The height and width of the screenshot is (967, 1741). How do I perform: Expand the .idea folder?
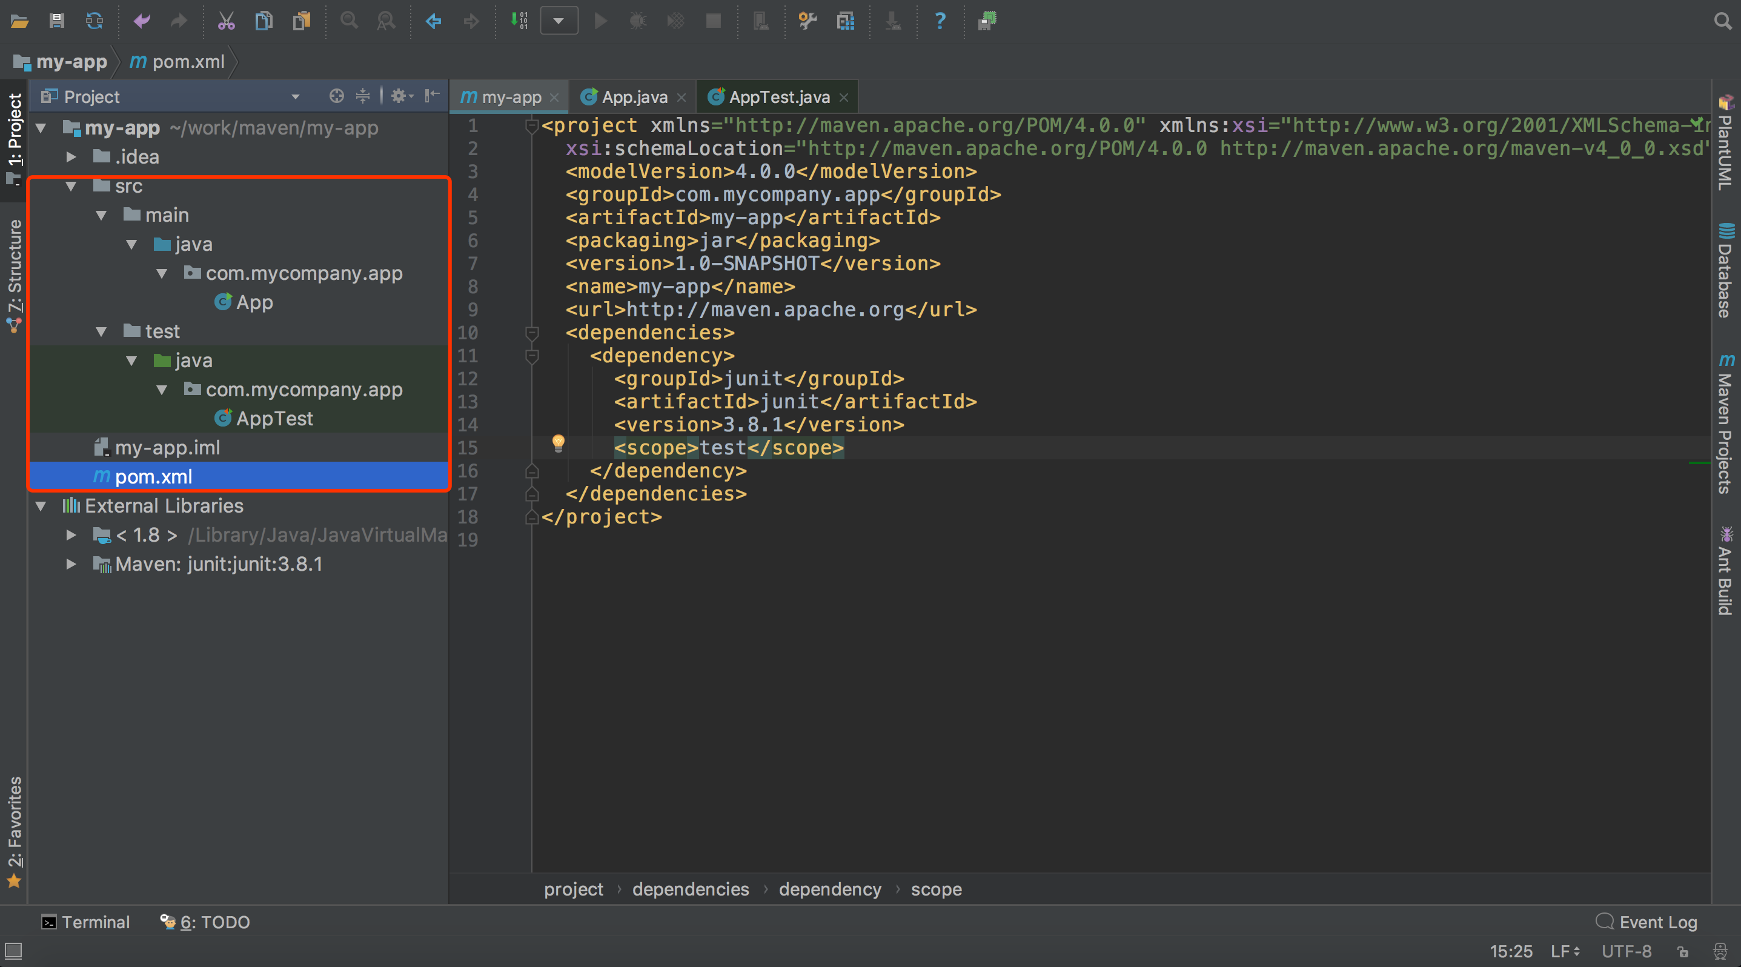tap(71, 157)
